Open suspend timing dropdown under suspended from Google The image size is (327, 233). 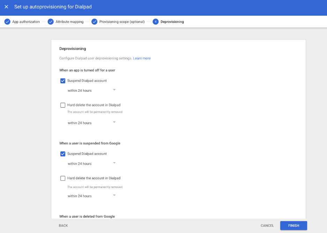tap(92, 164)
